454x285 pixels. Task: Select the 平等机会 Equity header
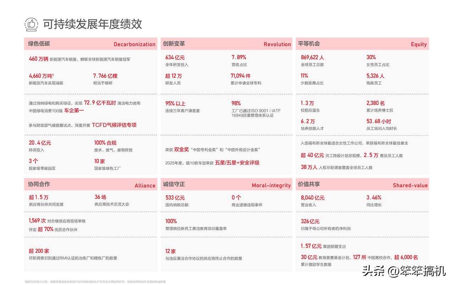coord(362,44)
